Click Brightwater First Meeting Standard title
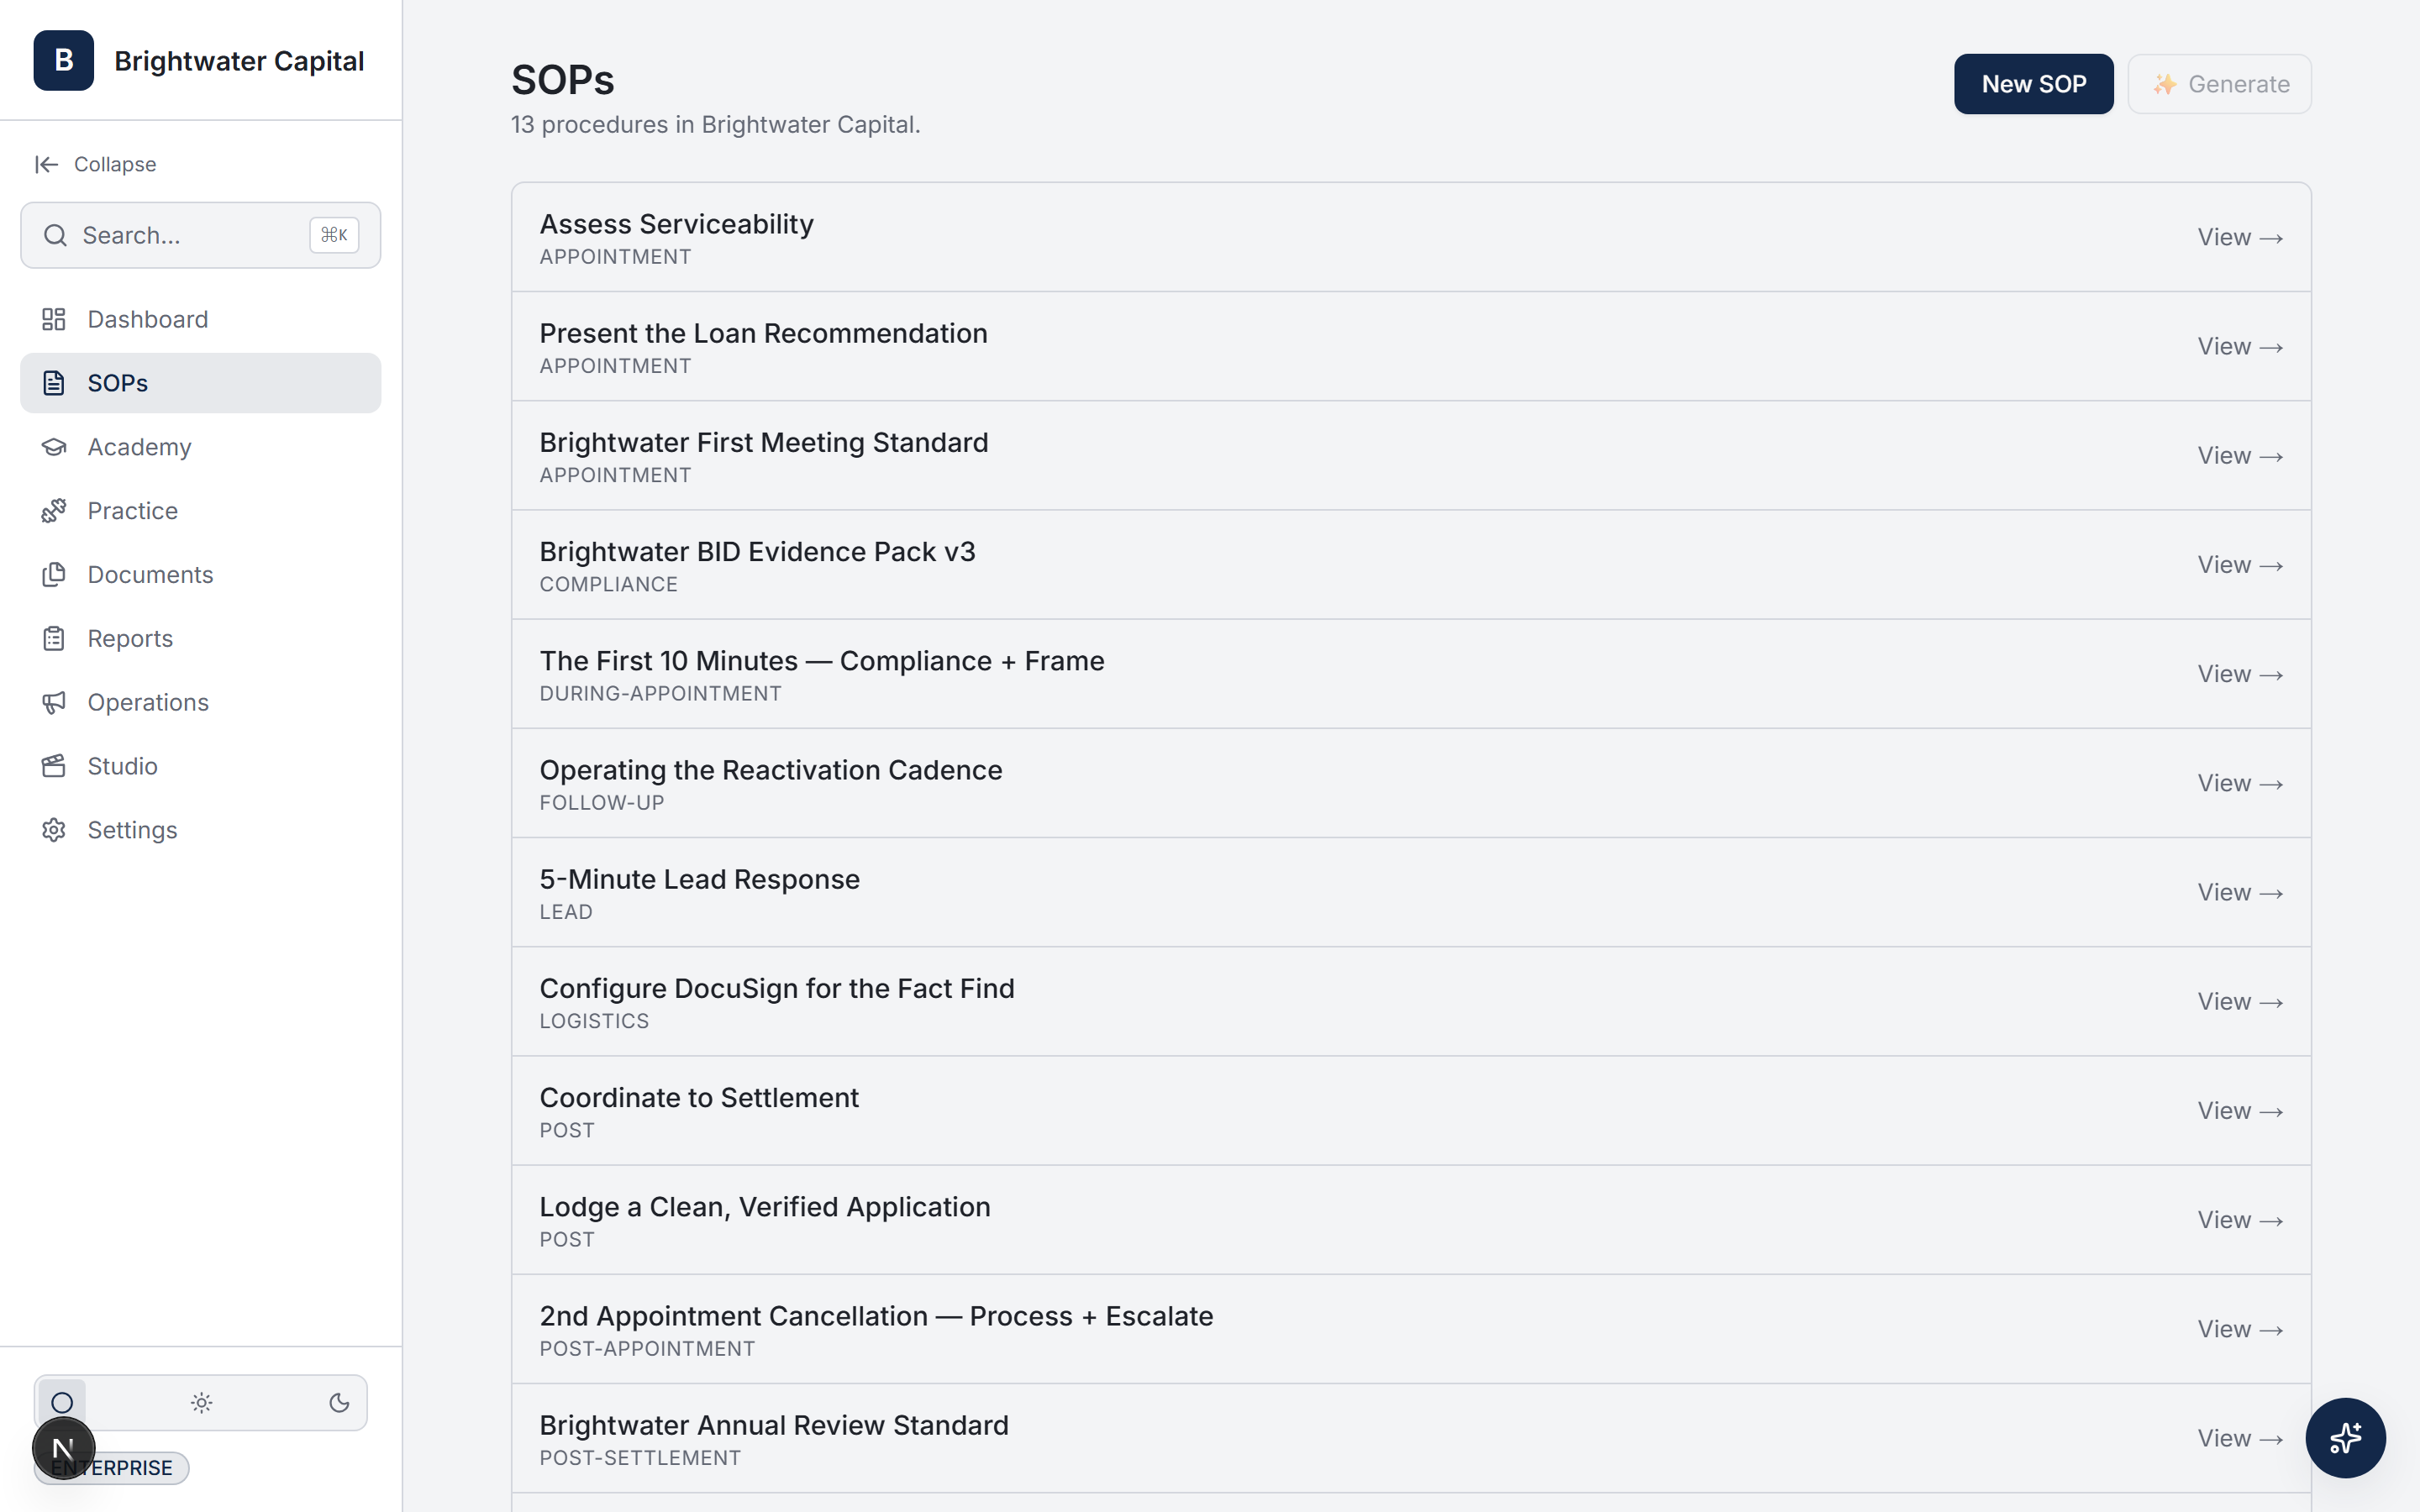 click(x=763, y=442)
